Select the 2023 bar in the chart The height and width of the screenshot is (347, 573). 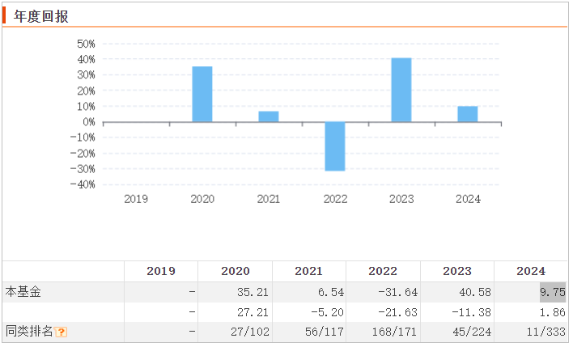coord(401,90)
